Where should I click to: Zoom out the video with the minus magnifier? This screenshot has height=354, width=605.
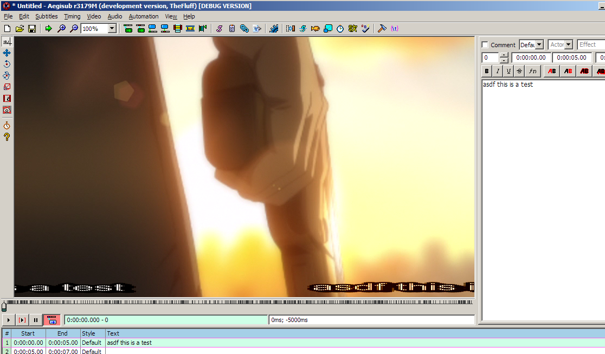(x=74, y=29)
